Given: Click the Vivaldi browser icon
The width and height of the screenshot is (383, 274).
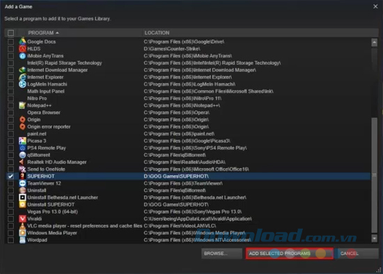Looking at the screenshot, I should pos(22,218).
